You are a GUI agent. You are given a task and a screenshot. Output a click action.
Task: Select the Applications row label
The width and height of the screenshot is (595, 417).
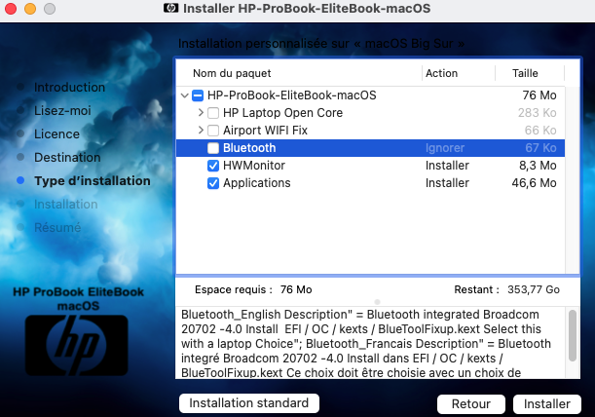256,182
